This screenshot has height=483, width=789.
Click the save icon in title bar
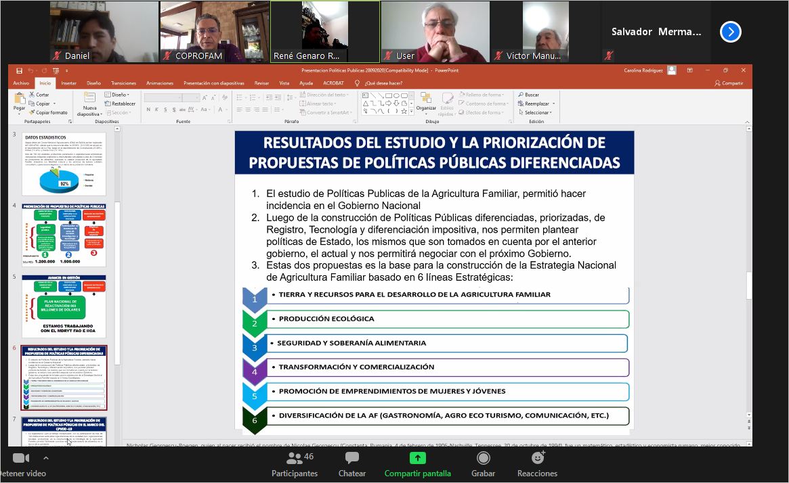tap(19, 70)
